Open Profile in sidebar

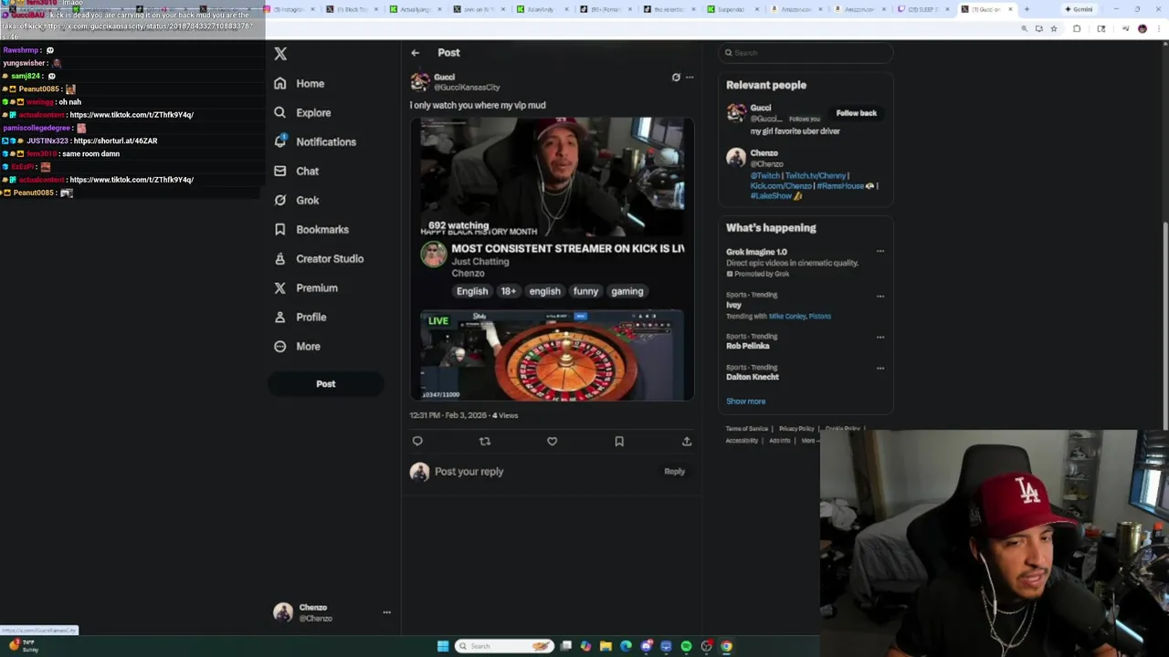click(x=300, y=317)
